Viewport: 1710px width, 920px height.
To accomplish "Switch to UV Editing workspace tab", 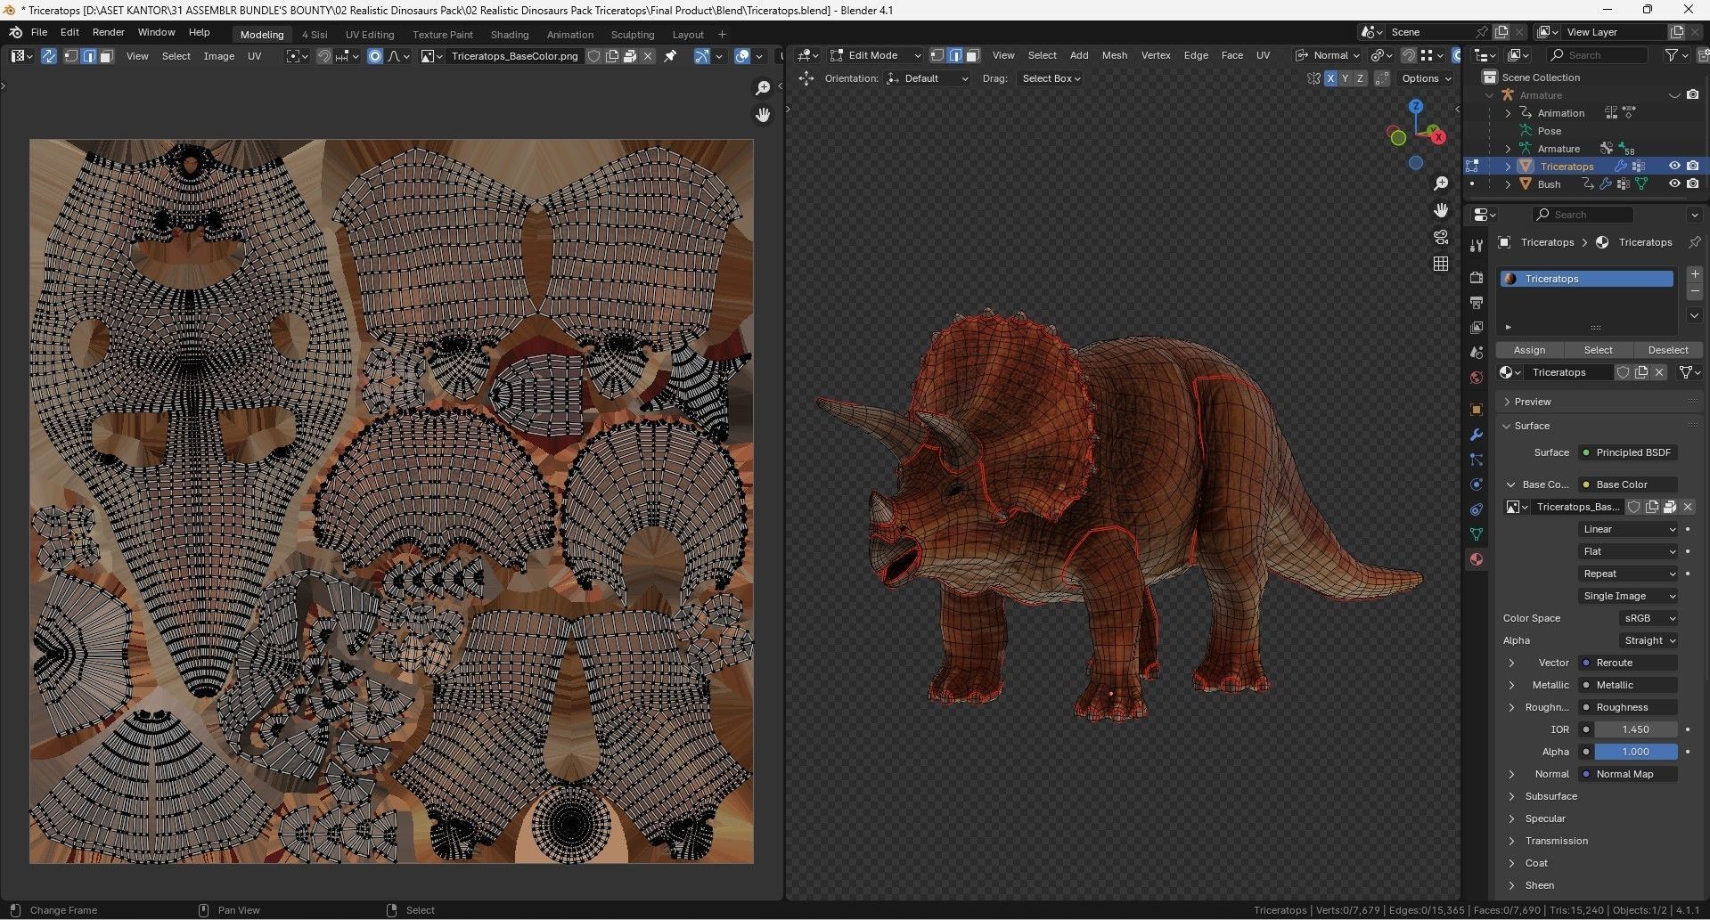I will tap(370, 35).
